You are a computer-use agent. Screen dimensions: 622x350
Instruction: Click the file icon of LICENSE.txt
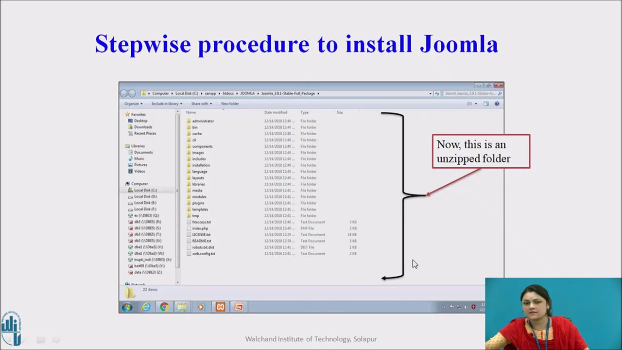(x=189, y=235)
